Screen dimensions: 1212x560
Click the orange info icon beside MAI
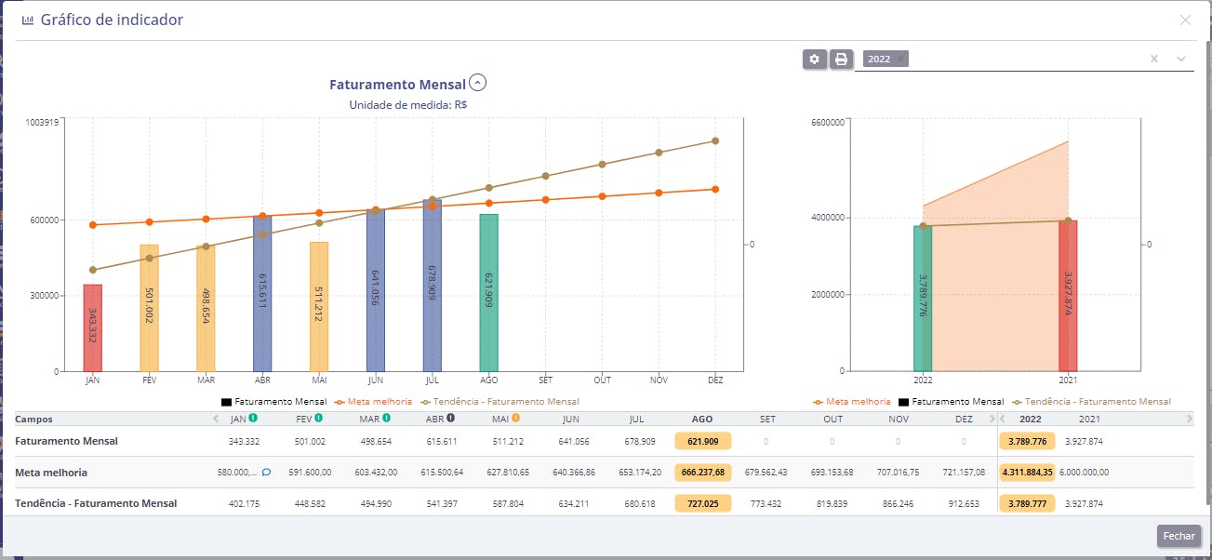[515, 419]
